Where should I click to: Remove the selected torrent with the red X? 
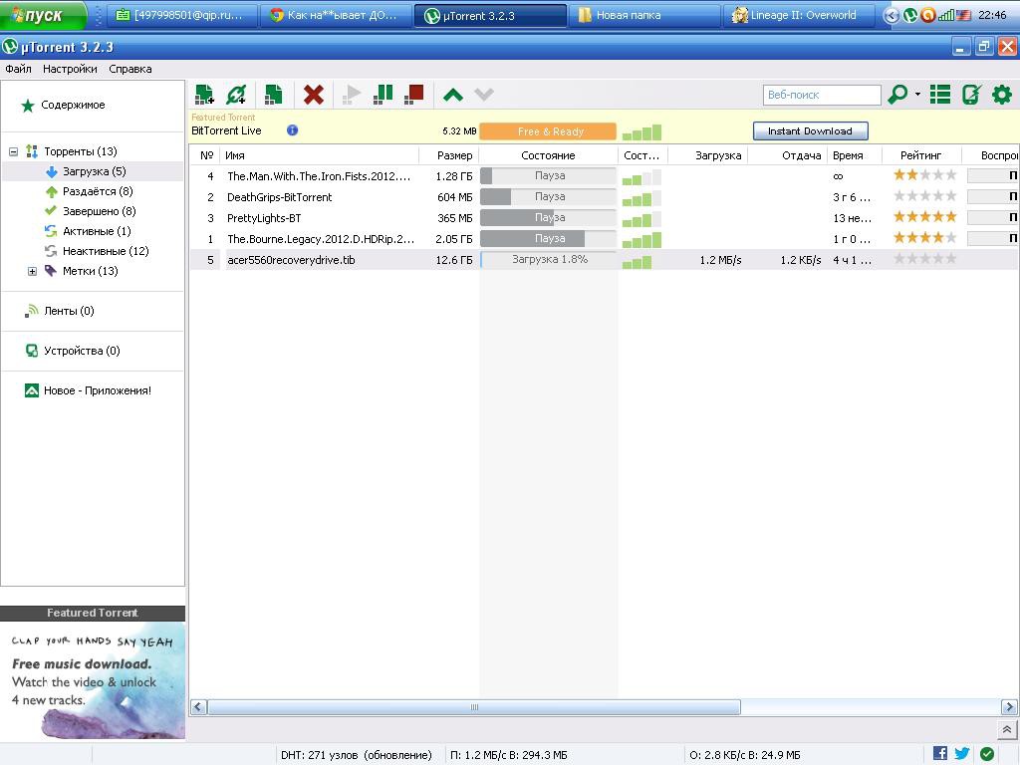point(314,95)
